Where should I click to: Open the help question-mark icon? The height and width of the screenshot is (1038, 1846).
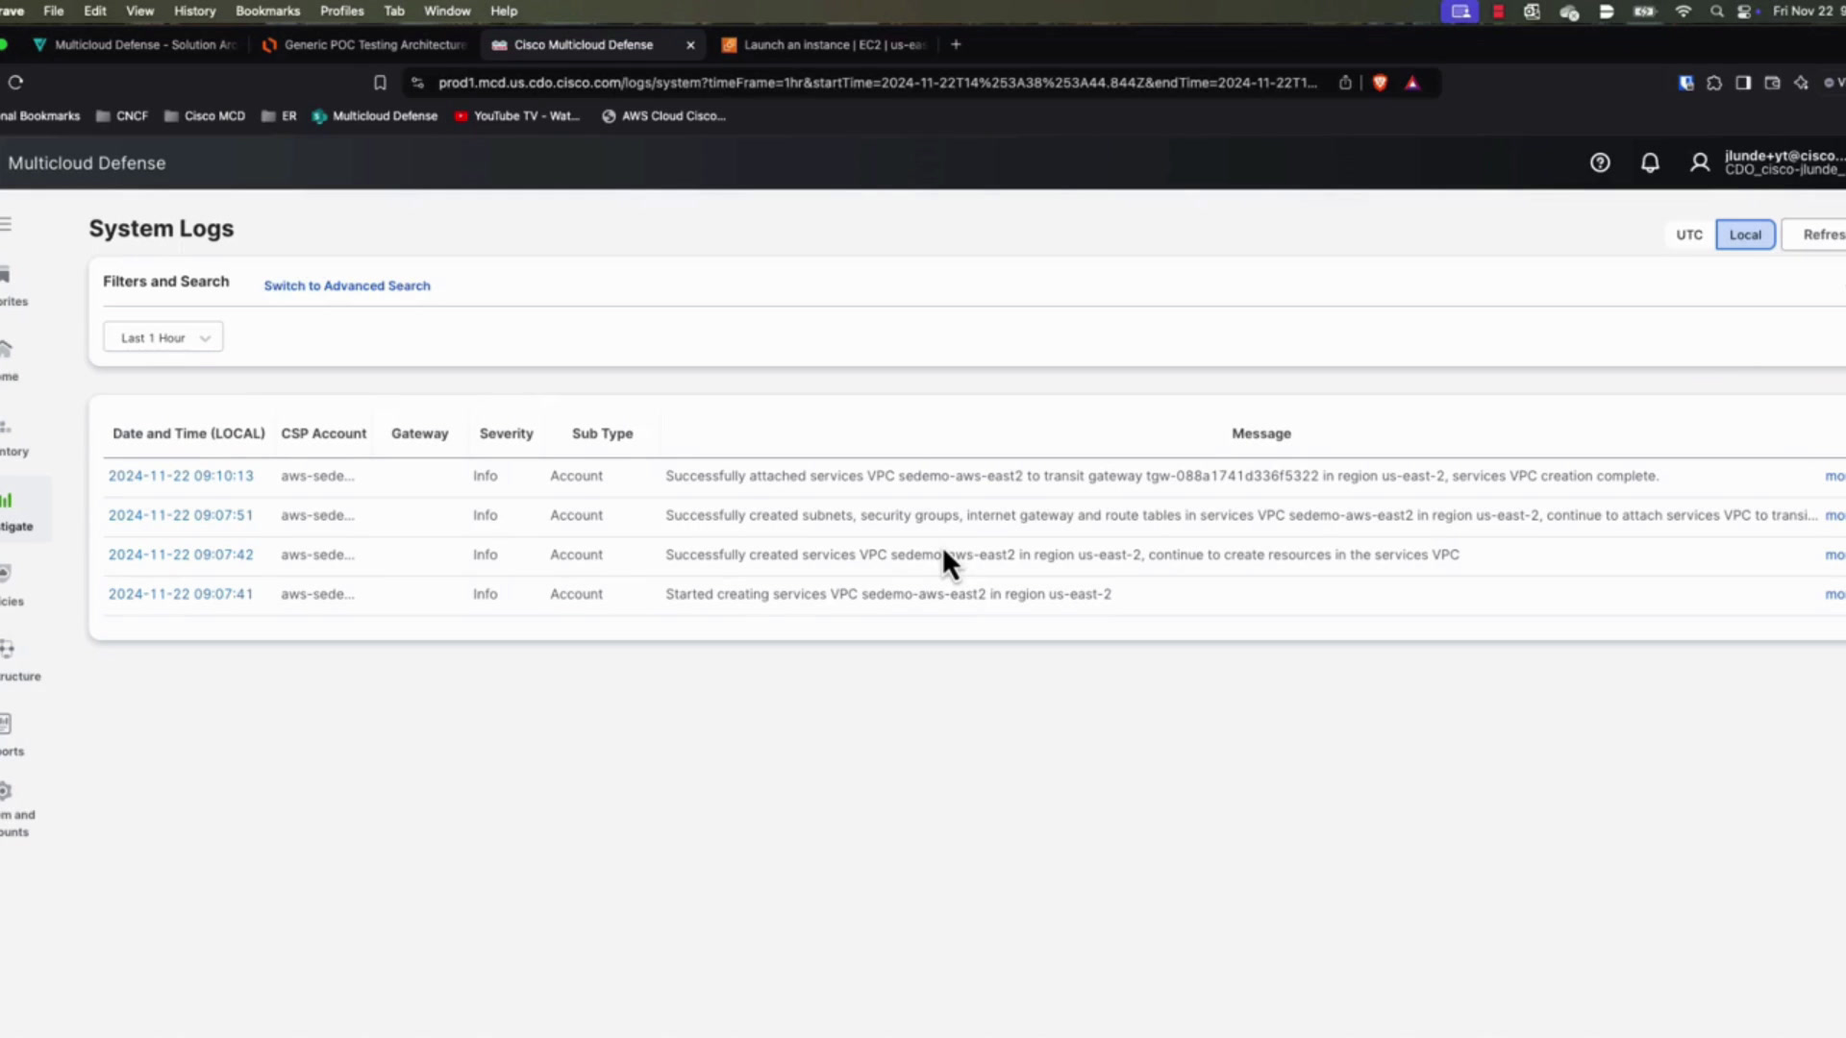[1600, 163]
